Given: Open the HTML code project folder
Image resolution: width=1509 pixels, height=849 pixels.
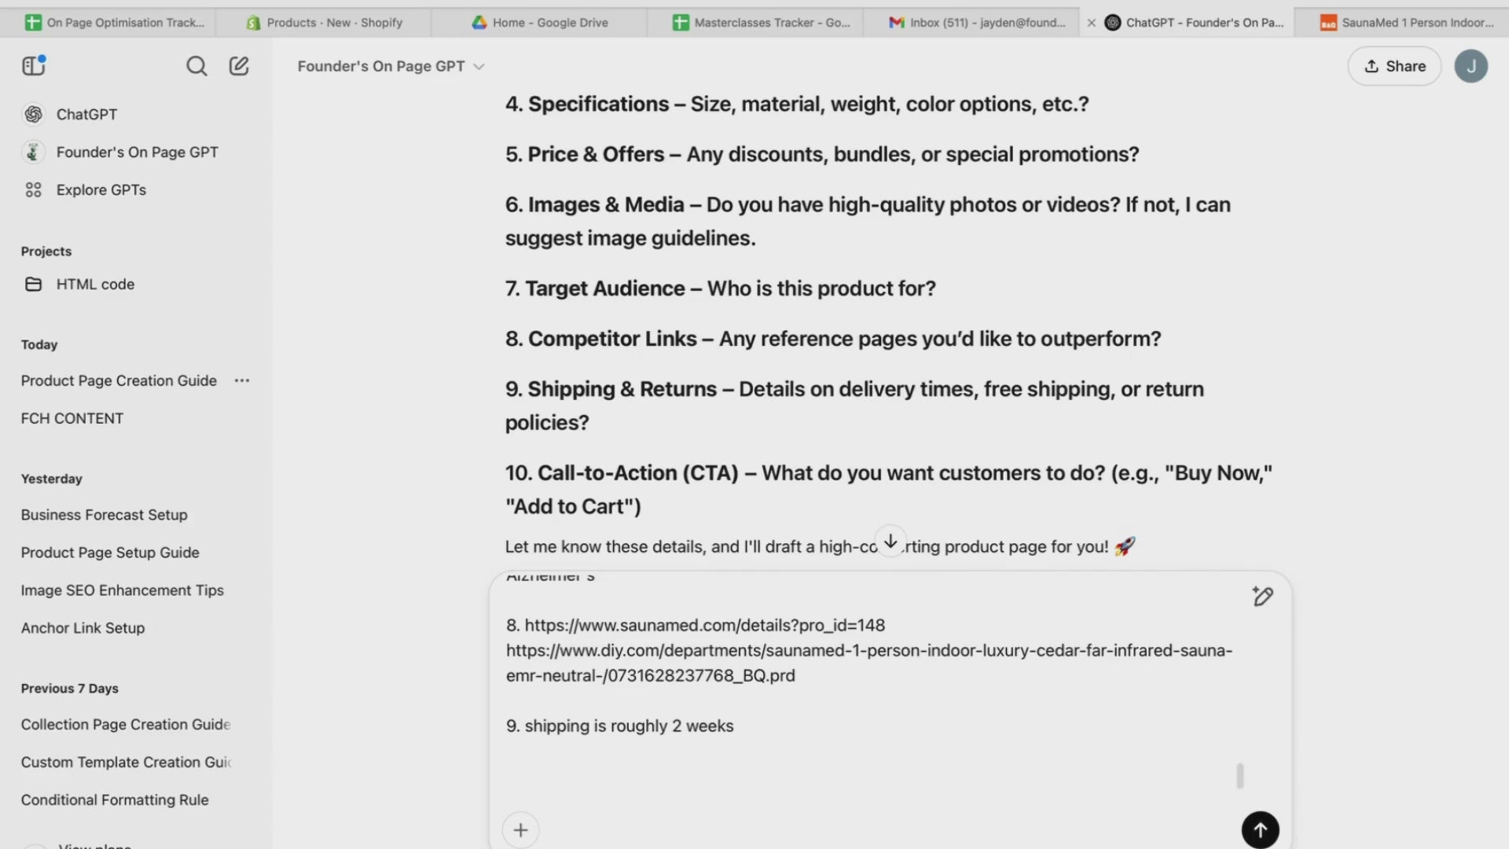Looking at the screenshot, I should pyautogui.click(x=94, y=285).
